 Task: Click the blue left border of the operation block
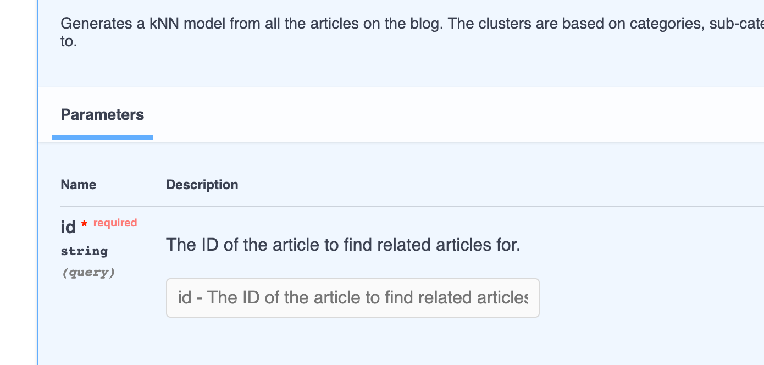pos(37,182)
